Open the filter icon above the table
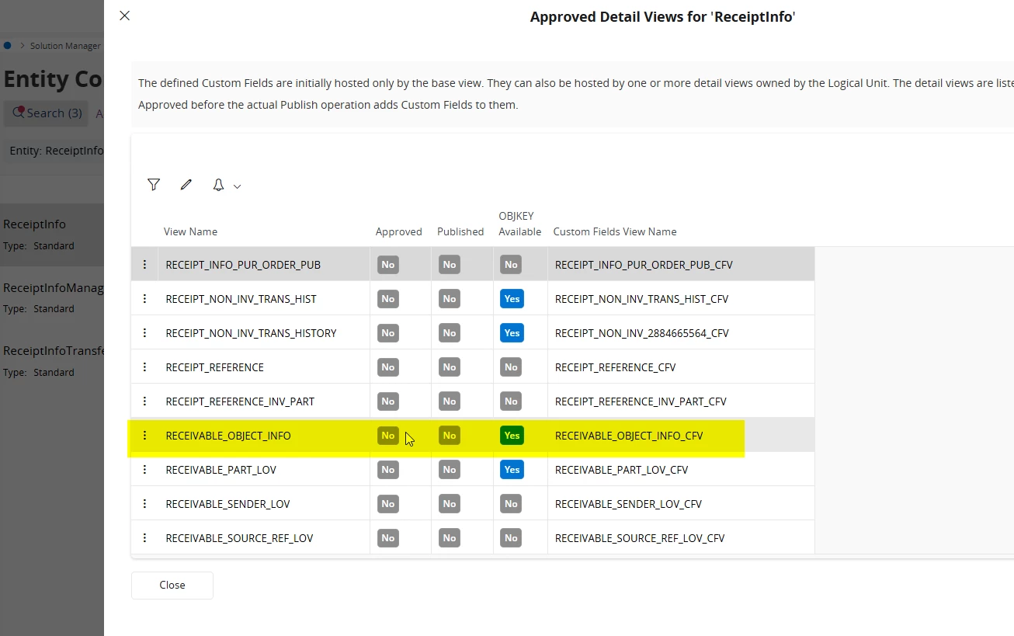Image resolution: width=1014 pixels, height=636 pixels. tap(154, 185)
